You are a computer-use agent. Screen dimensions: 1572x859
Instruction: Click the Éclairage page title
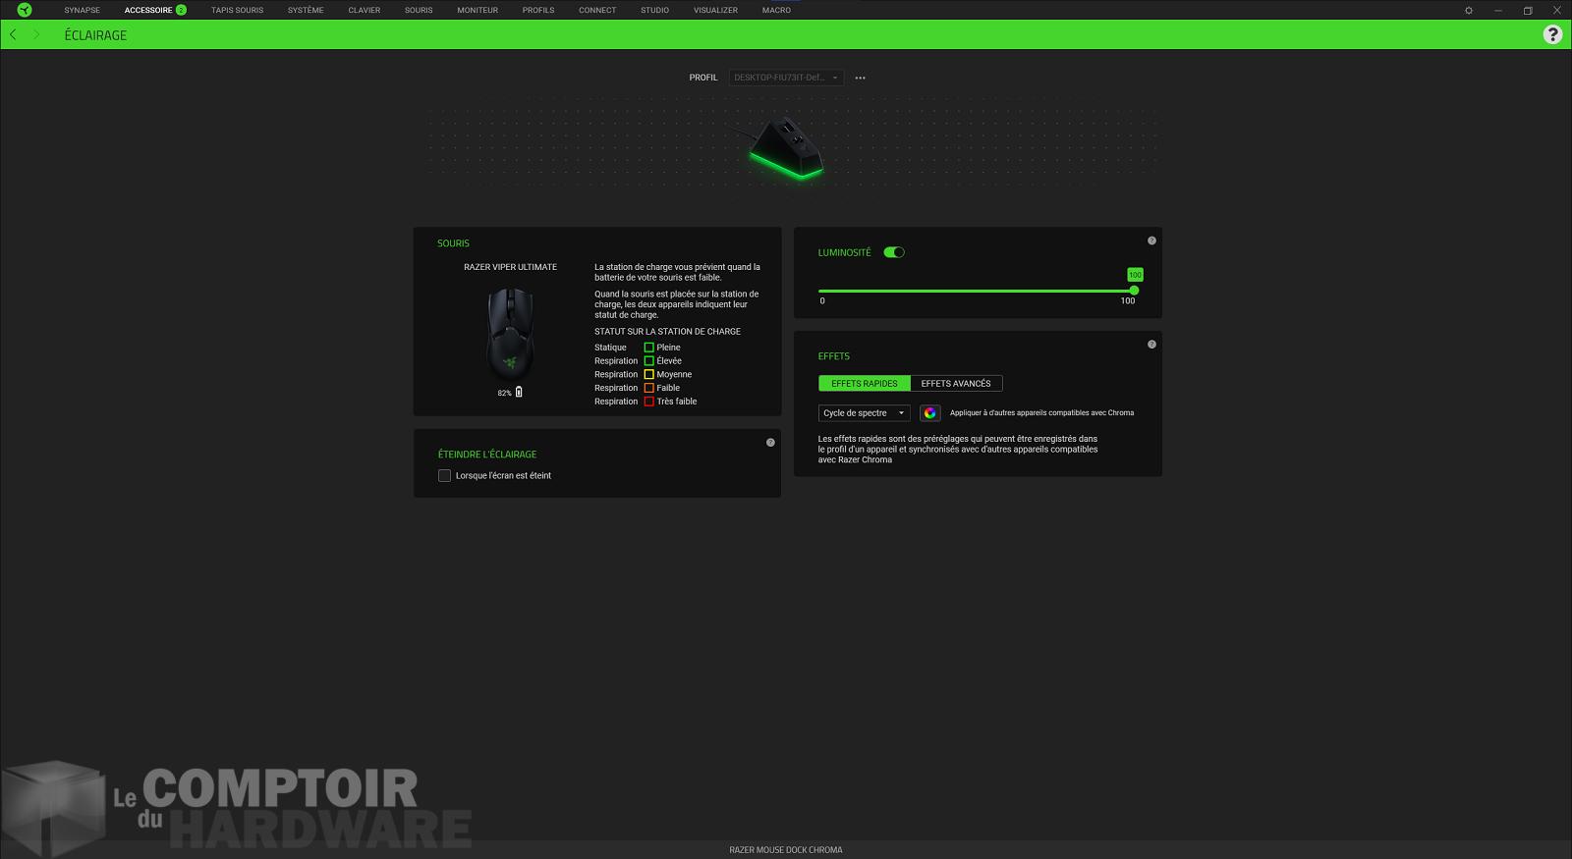(x=95, y=35)
